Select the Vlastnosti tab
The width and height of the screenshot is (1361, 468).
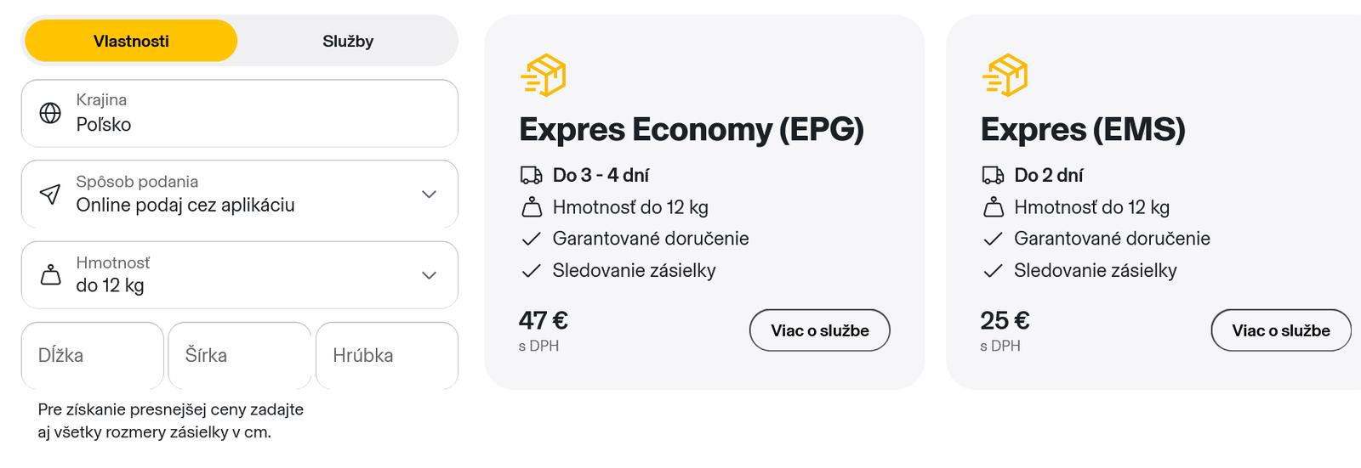131,42
